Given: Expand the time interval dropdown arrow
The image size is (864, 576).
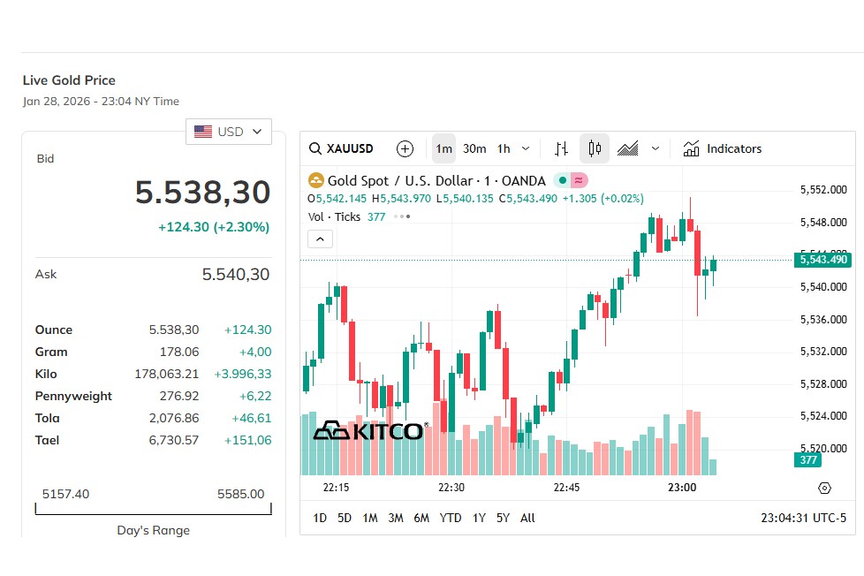Looking at the screenshot, I should (526, 148).
